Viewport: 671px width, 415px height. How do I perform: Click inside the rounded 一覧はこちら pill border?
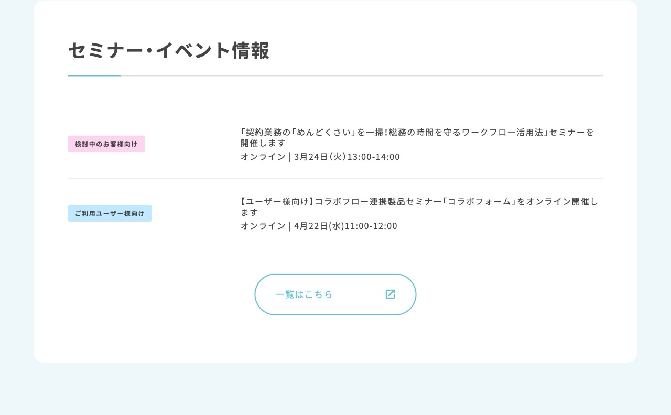click(335, 294)
